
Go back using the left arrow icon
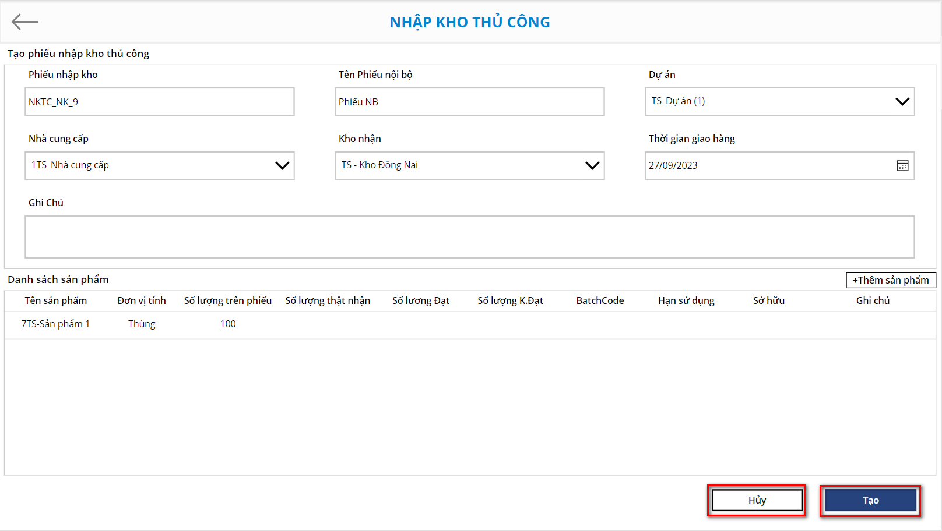25,22
